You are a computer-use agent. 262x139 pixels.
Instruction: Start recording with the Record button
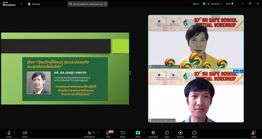180,134
